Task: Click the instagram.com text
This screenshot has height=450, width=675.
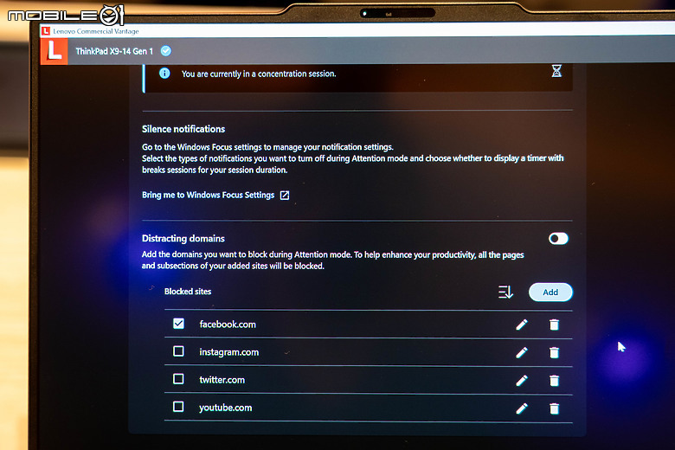Action: [x=229, y=352]
